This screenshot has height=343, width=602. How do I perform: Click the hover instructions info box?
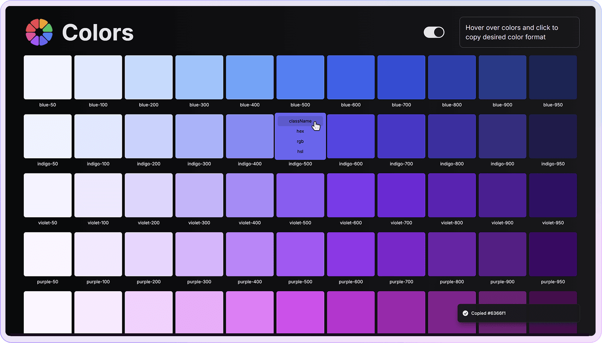pyautogui.click(x=519, y=32)
